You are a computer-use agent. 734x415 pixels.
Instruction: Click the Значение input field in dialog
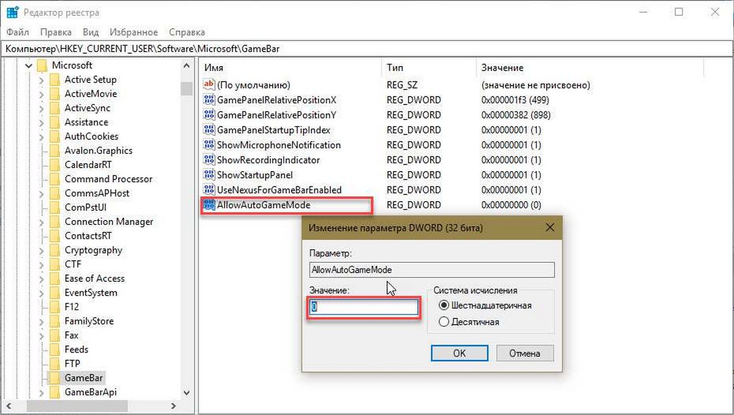364,307
